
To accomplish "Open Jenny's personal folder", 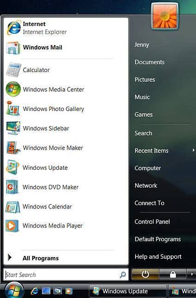I will tap(142, 45).
